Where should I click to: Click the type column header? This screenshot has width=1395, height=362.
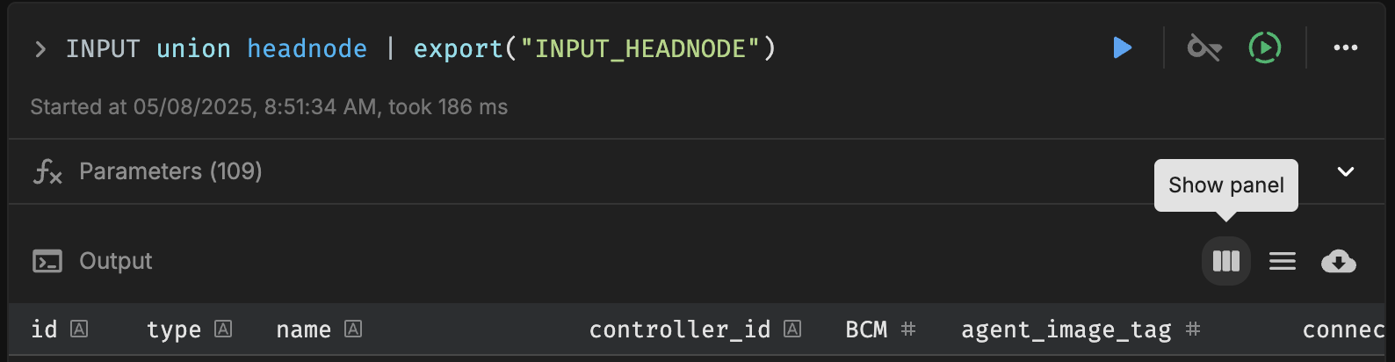tap(174, 329)
